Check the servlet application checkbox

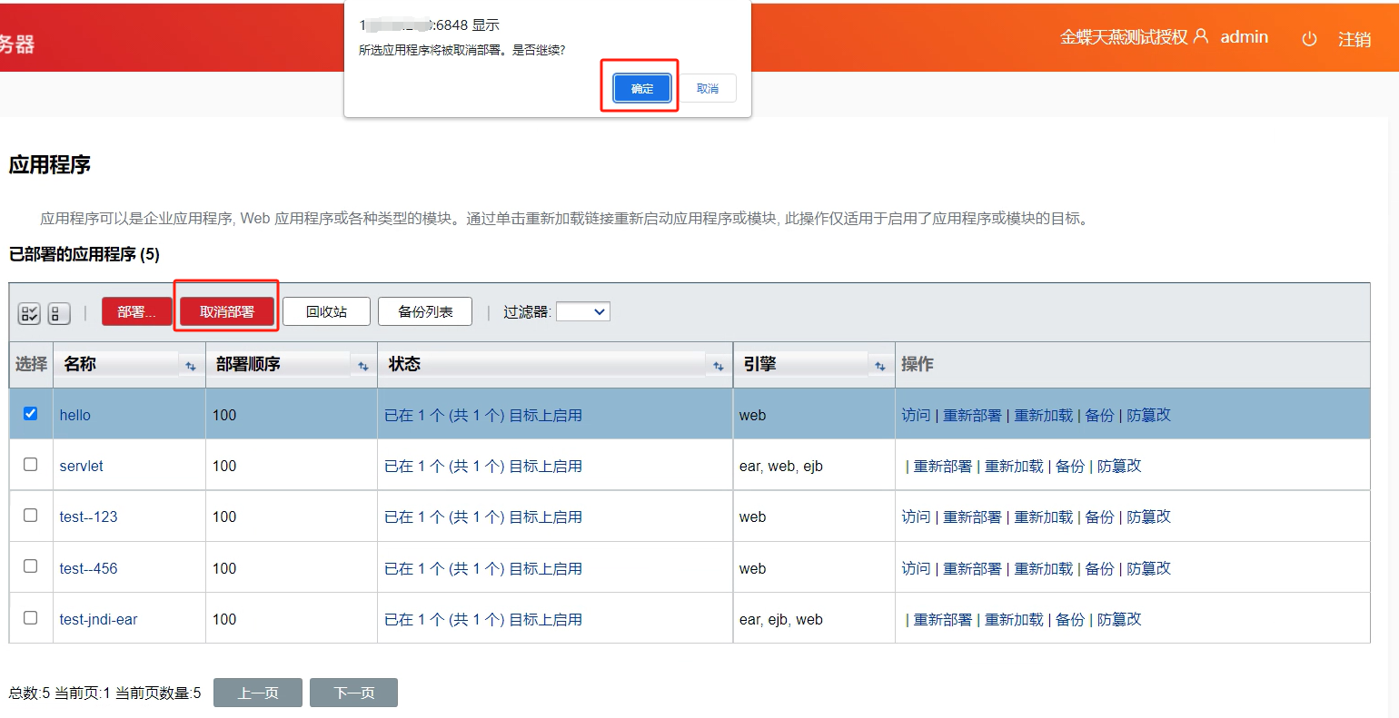tap(31, 464)
